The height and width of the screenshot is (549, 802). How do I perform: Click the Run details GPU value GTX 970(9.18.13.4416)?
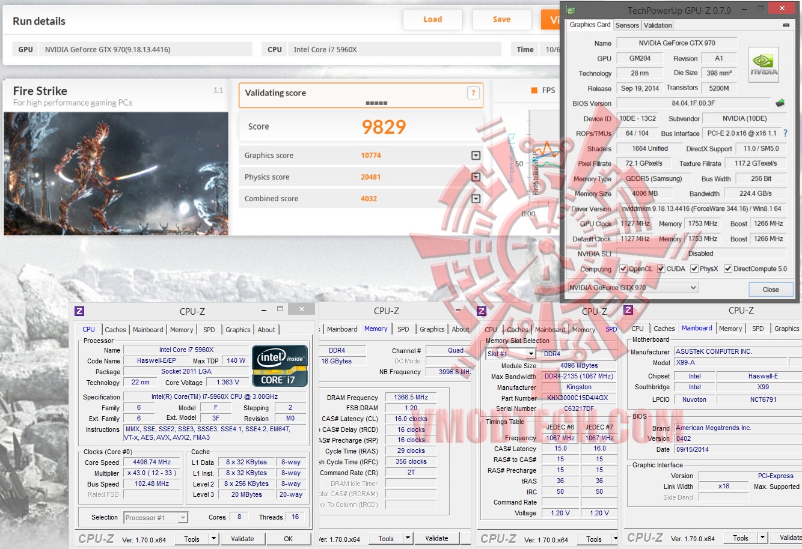[x=108, y=49]
